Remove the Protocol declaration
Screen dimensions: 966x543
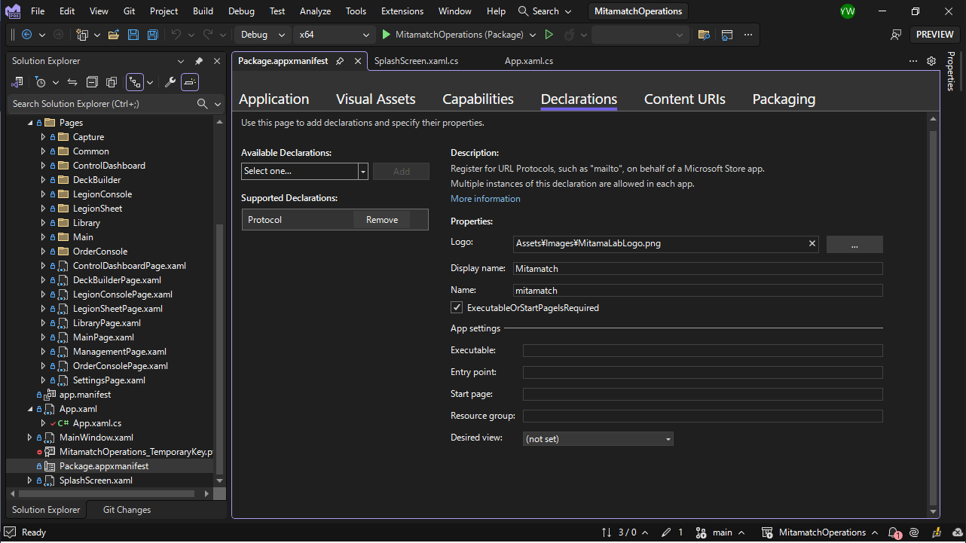tap(381, 220)
